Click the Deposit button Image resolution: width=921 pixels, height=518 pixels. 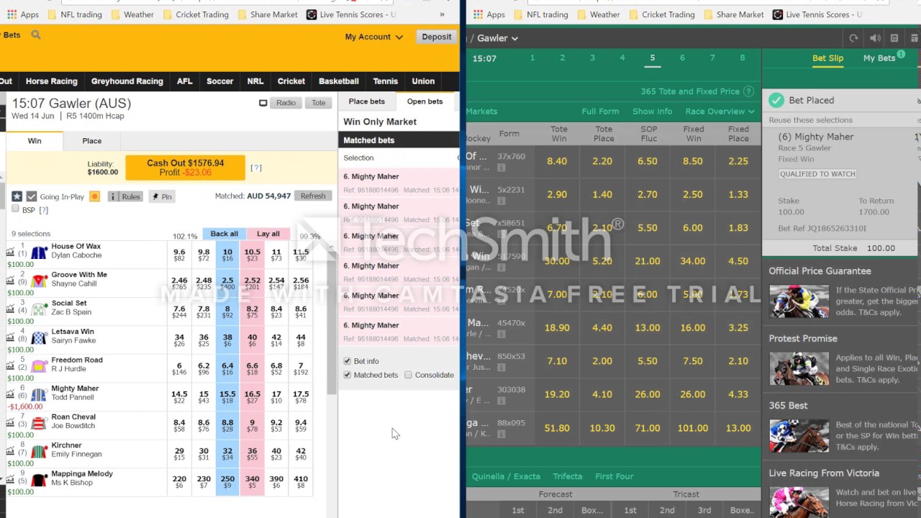pyautogui.click(x=437, y=37)
